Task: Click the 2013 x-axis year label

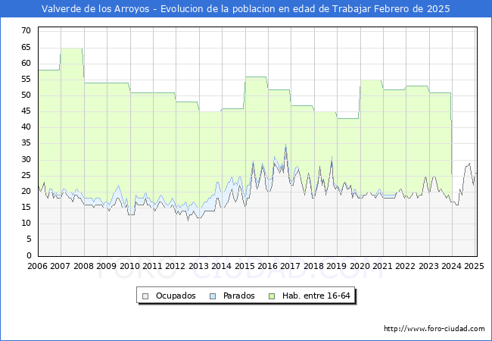Action: [x=198, y=266]
